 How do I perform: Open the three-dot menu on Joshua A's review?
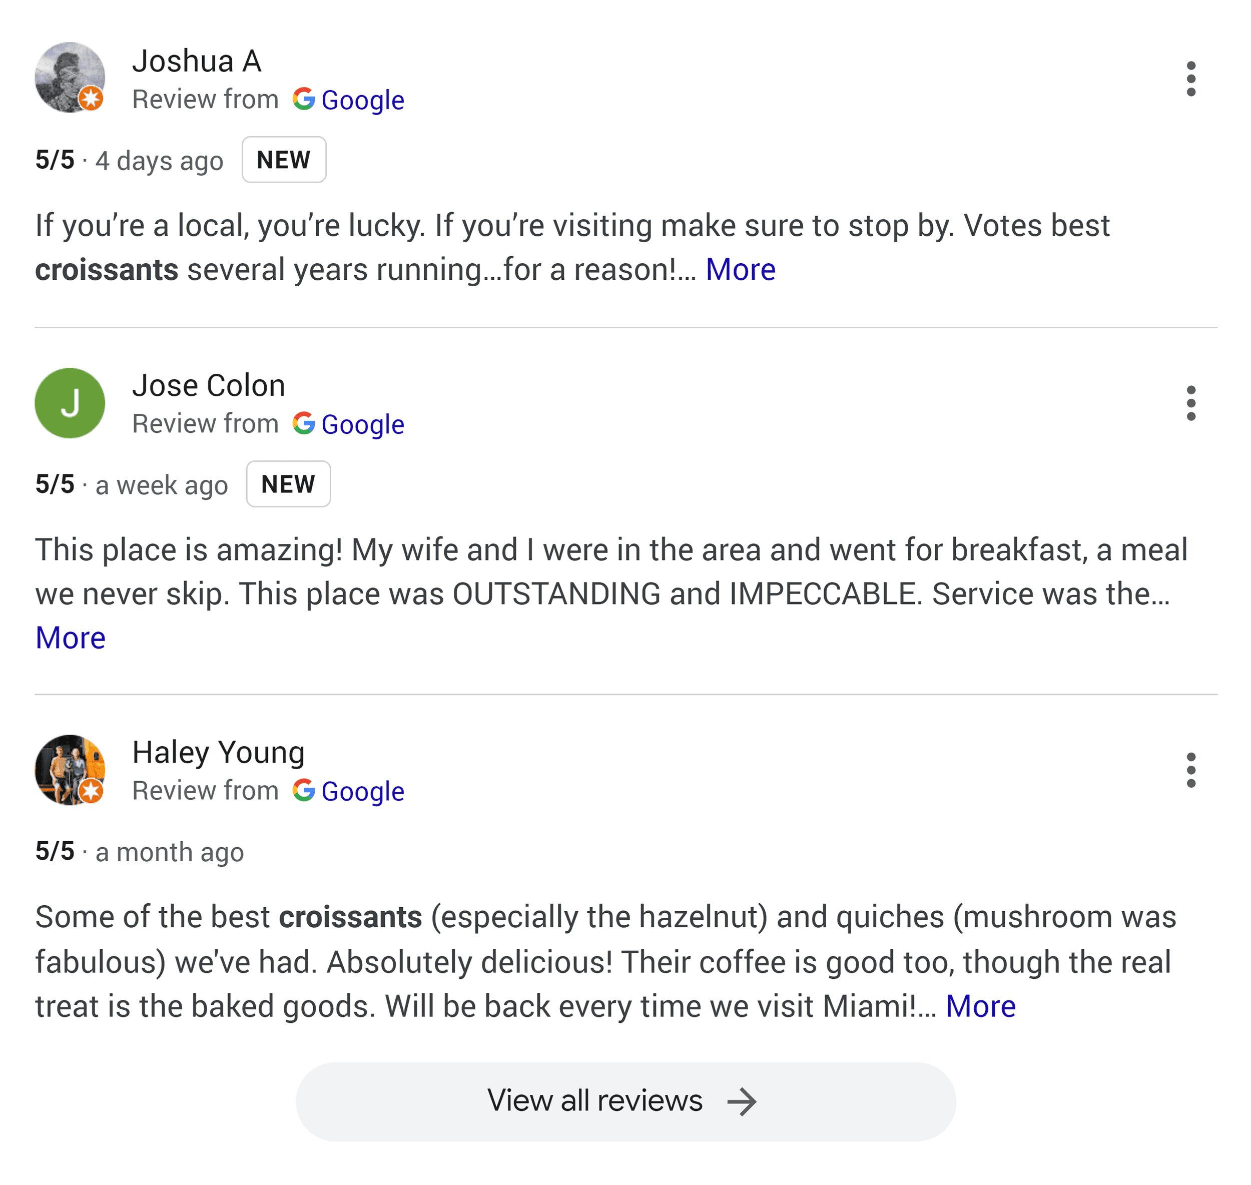[1191, 79]
